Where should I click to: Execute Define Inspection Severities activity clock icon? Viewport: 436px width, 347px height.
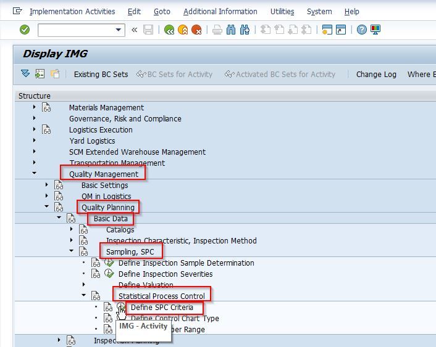point(109,274)
